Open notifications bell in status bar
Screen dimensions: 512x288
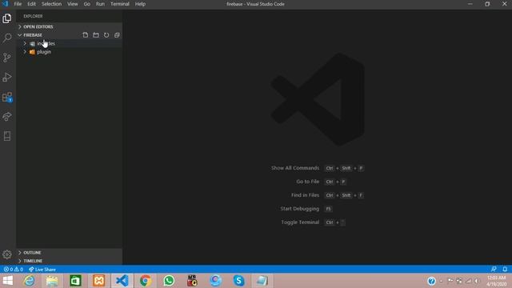coord(505,270)
